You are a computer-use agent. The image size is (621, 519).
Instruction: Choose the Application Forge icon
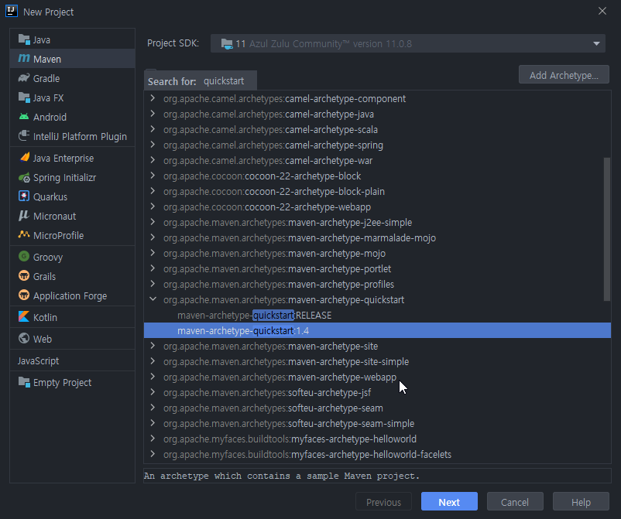(24, 295)
